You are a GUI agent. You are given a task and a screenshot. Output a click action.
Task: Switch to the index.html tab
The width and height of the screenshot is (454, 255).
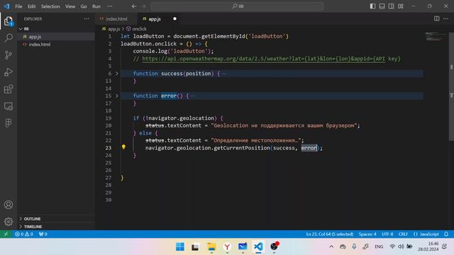116,19
